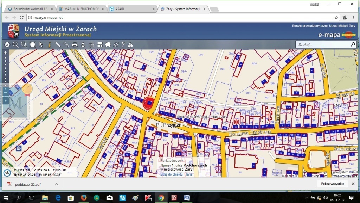Screen dimensions: 360x203
Task: Open the map layers panel icon
Action: point(7,45)
